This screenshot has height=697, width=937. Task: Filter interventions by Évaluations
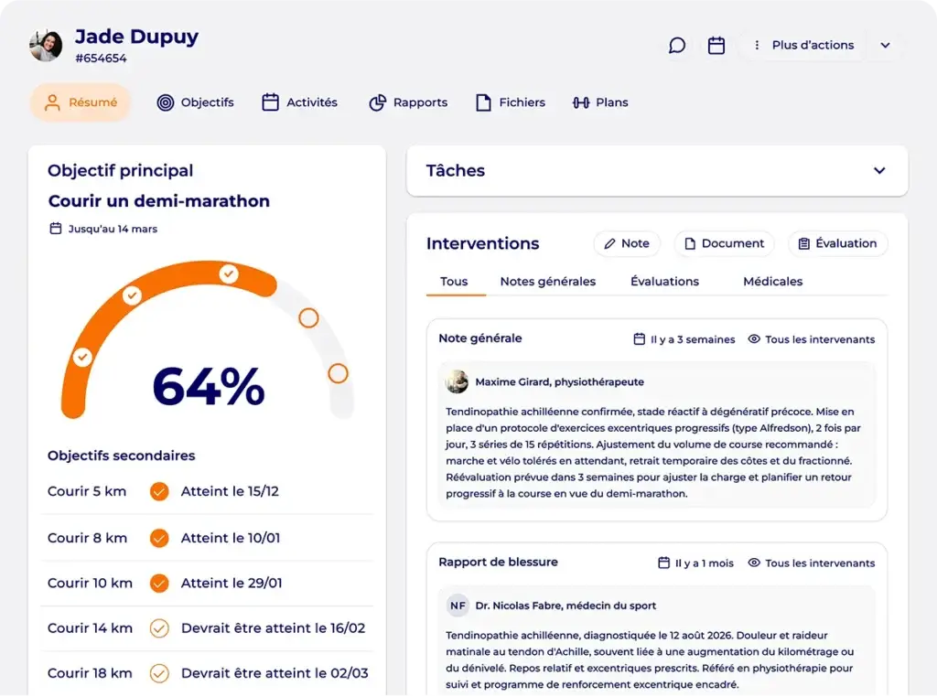[664, 282]
